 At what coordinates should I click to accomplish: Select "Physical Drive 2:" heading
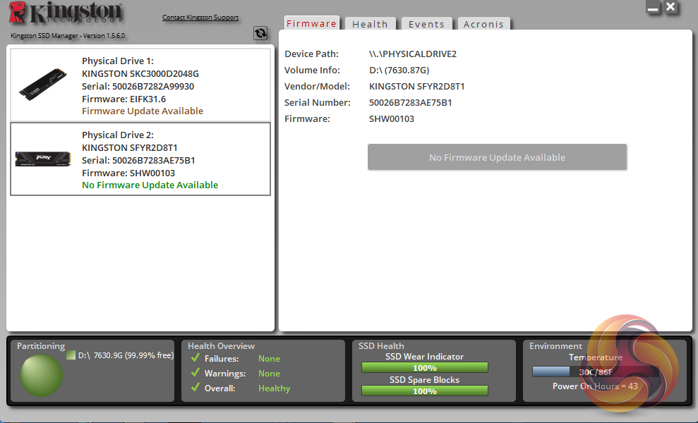[118, 135]
